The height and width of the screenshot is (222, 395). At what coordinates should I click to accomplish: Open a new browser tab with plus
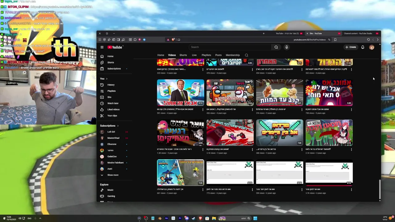pyautogui.click(x=264, y=33)
